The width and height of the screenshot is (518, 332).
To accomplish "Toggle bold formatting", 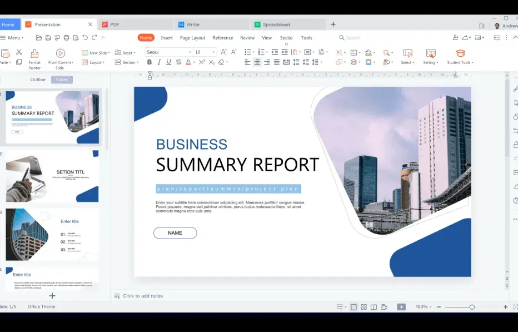I will pyautogui.click(x=150, y=62).
